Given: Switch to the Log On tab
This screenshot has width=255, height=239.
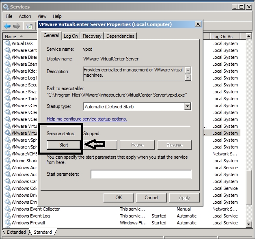Looking at the screenshot, I should [71, 36].
